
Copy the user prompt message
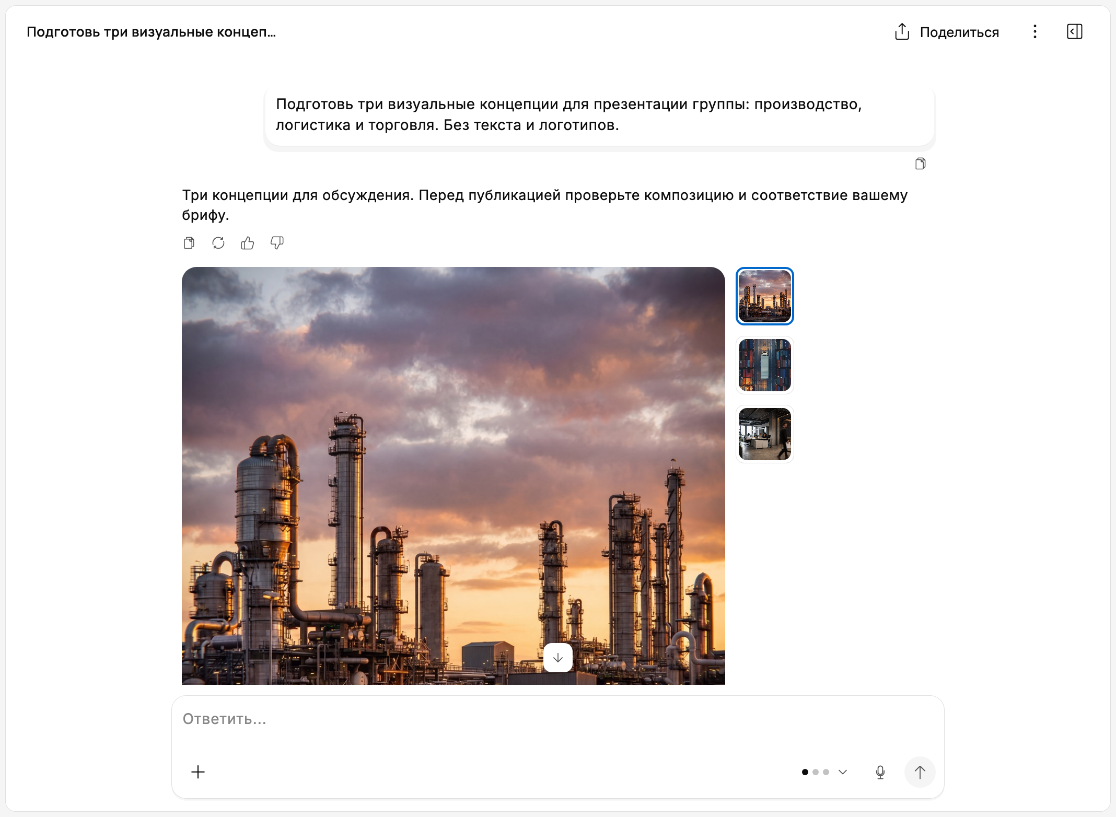click(x=920, y=164)
